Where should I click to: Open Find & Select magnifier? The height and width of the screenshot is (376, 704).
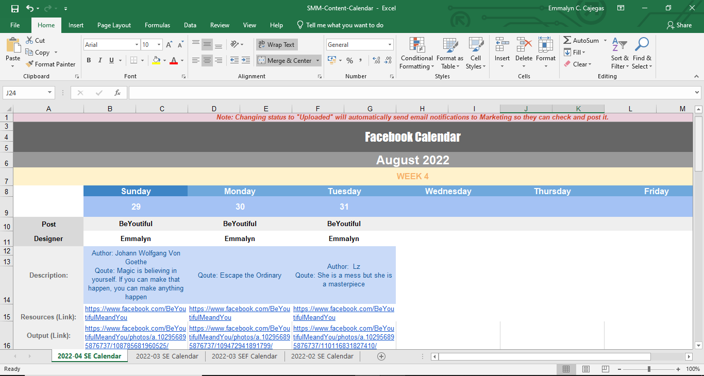tap(642, 53)
